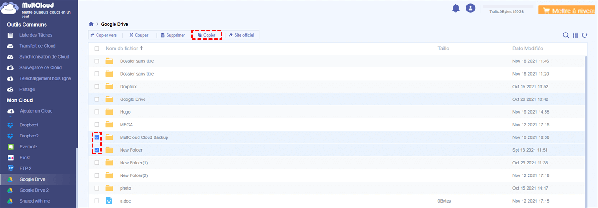The width and height of the screenshot is (598, 208).
Task: Uncheck the New Folder checkbox
Action: tap(97, 150)
